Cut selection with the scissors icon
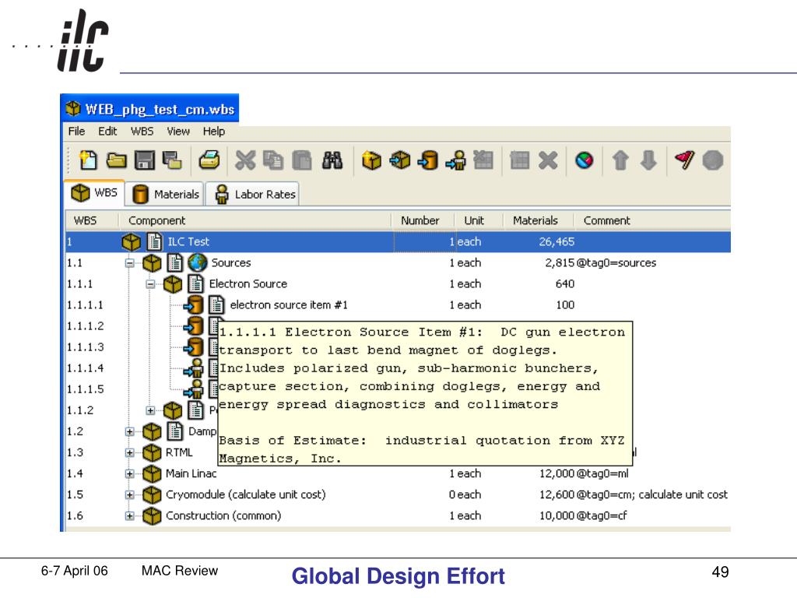797x598 pixels. (245, 160)
